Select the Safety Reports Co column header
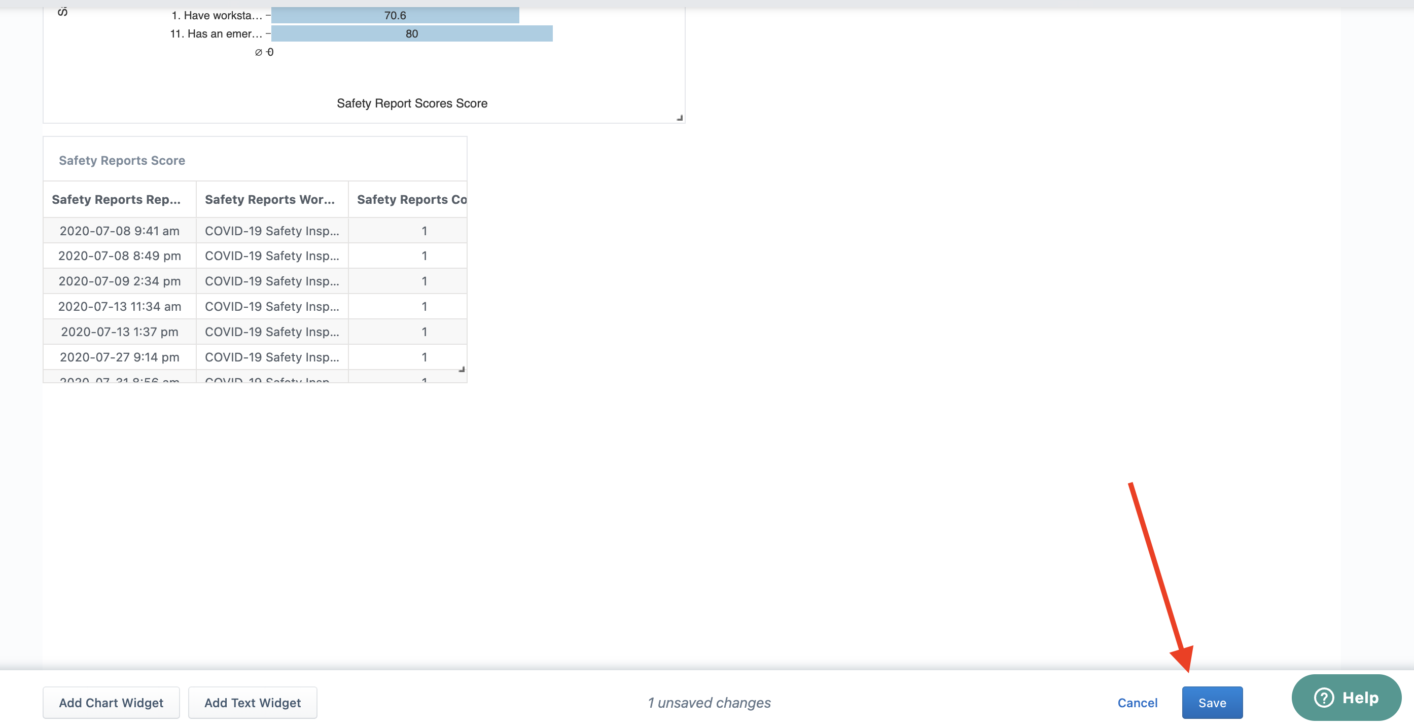 [407, 199]
